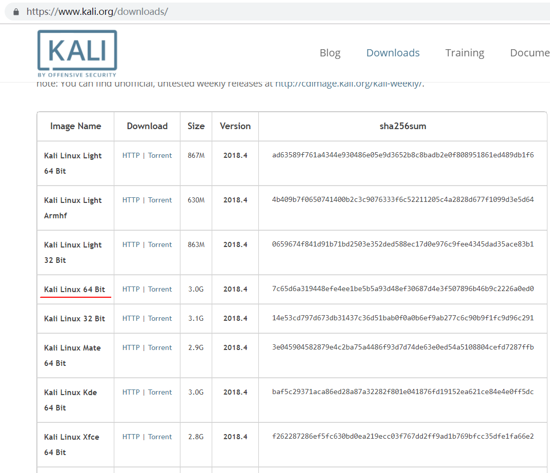Viewport: 550px width, 473px height.
Task: Select the Kali Linux Kde 64 Bit name
Action: click(x=70, y=400)
